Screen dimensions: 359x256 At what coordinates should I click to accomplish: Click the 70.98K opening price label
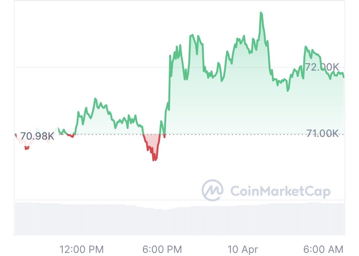37,136
